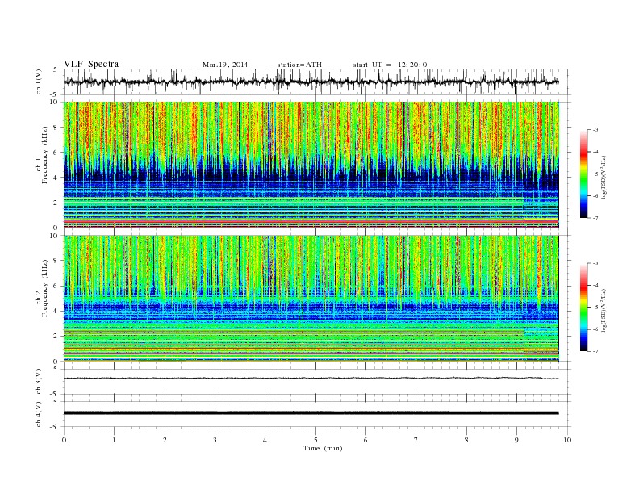Image resolution: width=639 pixels, height=494 pixels.
Task: Click the 'ch.1(V)' waveform axis label
Action: point(39,82)
